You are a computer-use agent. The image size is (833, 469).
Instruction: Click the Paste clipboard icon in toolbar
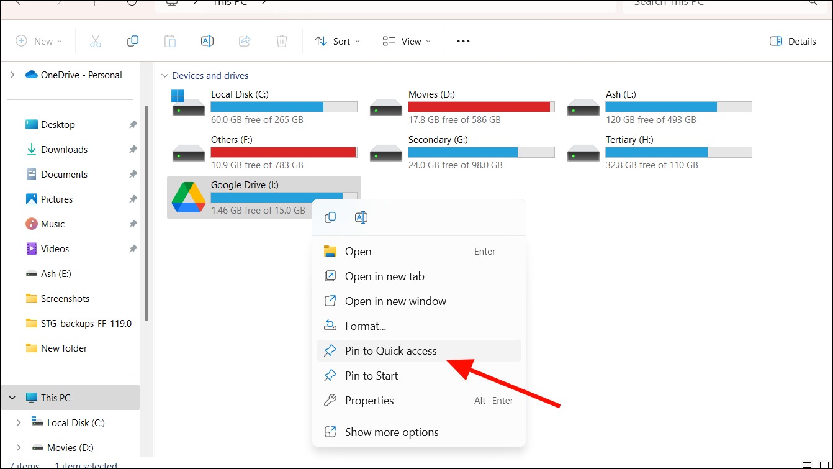(x=169, y=41)
